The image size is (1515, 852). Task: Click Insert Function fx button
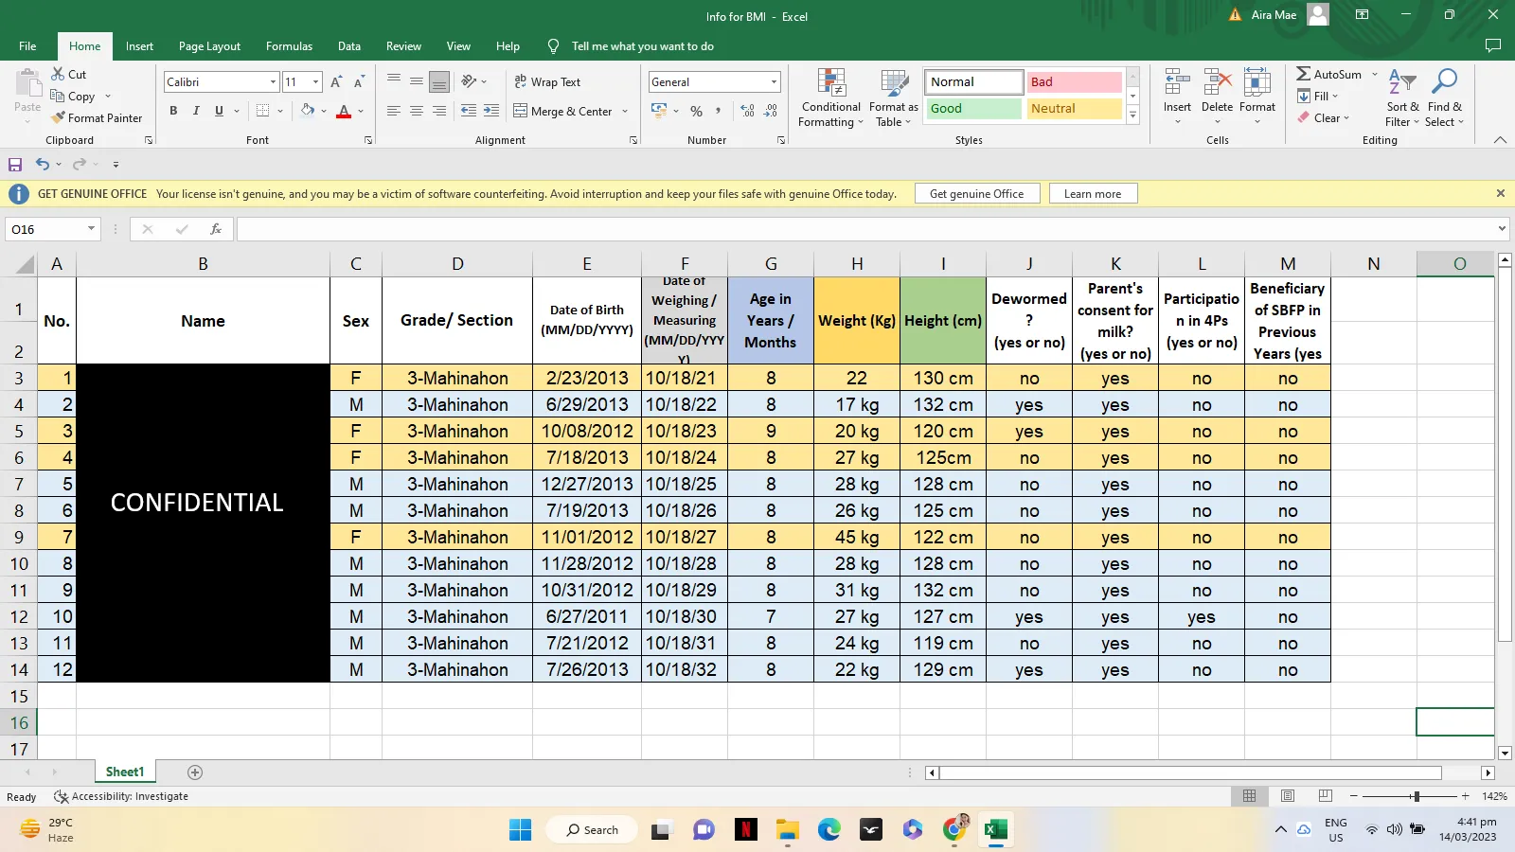point(216,229)
